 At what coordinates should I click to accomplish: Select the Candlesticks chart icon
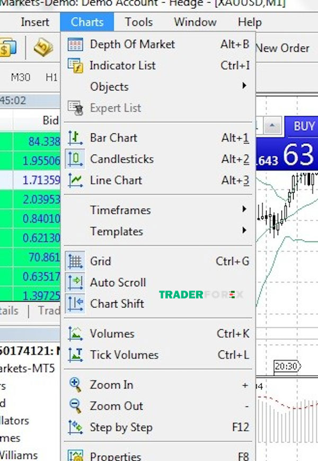75,159
